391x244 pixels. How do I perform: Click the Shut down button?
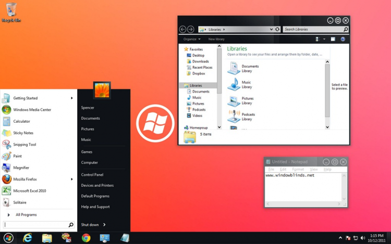tap(90, 225)
